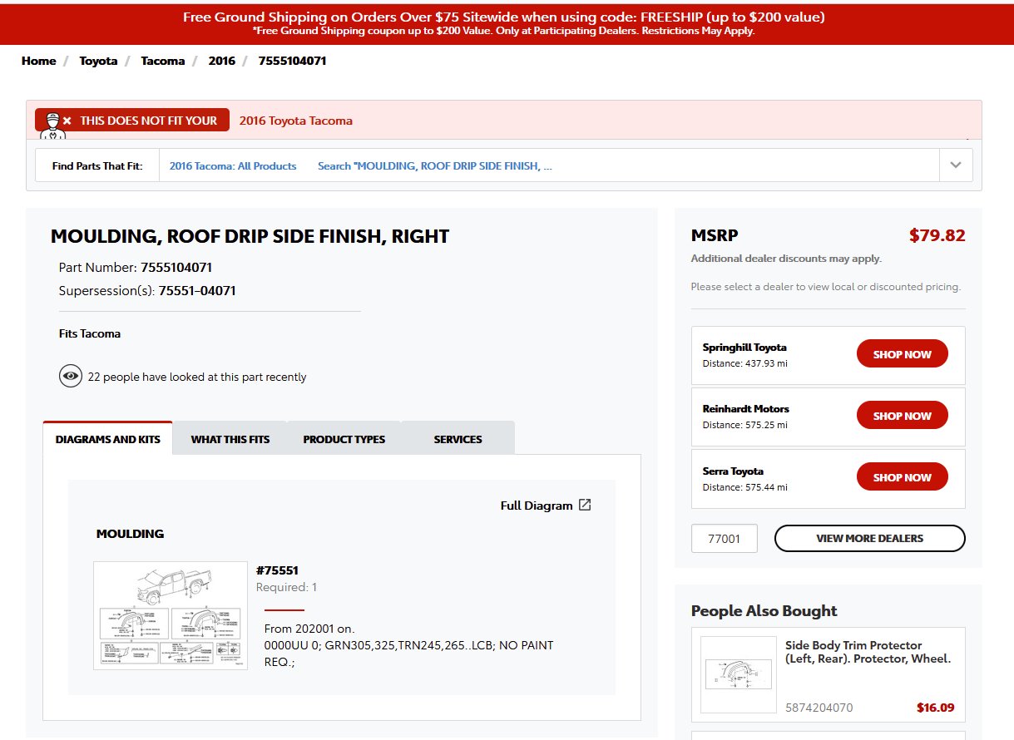
Task: Click the $16.09 price in People Also Bought
Action: [x=936, y=708]
